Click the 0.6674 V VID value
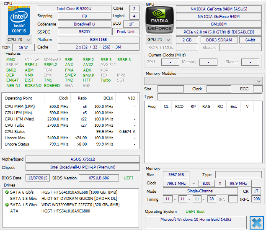Viewport: 266px width, 230px height. [x=127, y=132]
